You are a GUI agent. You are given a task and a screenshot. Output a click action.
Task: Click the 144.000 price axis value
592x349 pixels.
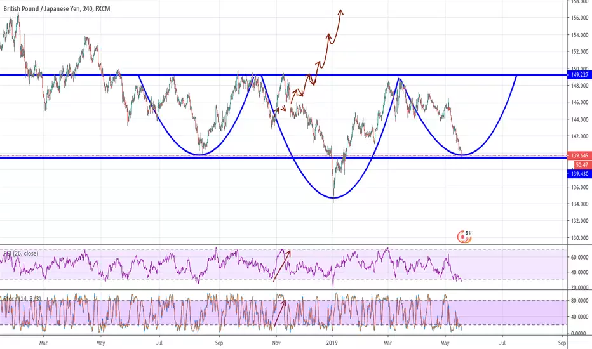[579, 119]
